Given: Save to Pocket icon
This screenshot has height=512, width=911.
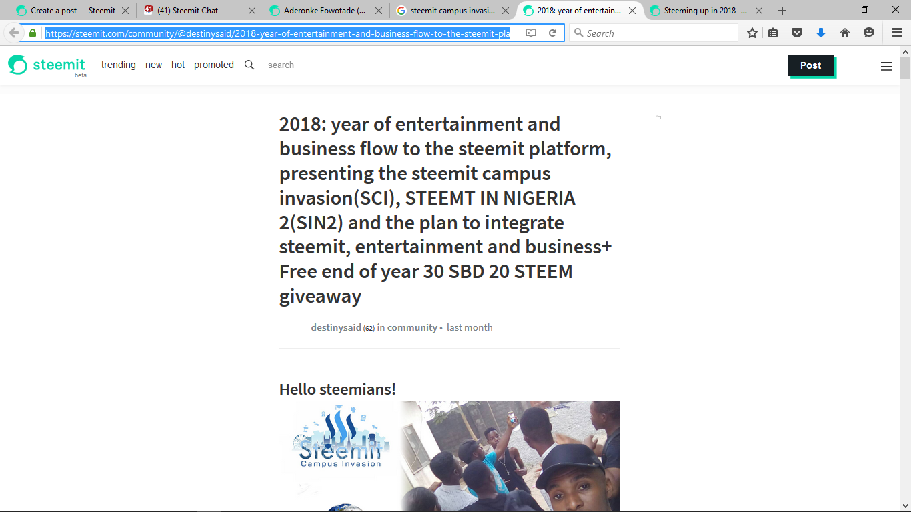Looking at the screenshot, I should tap(797, 33).
